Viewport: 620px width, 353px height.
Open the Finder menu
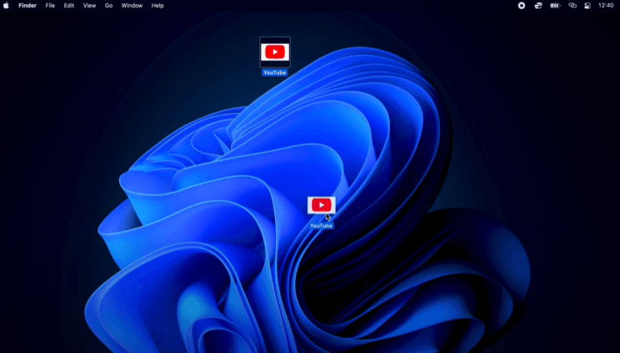[27, 6]
